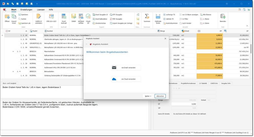This screenshot has width=254, height=137.
Task: Collapse the 1. 3 Maurerarbeiten section
Action: pyautogui.click(x=13, y=51)
